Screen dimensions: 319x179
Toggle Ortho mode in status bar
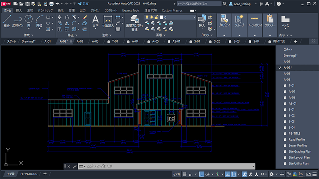201,174
